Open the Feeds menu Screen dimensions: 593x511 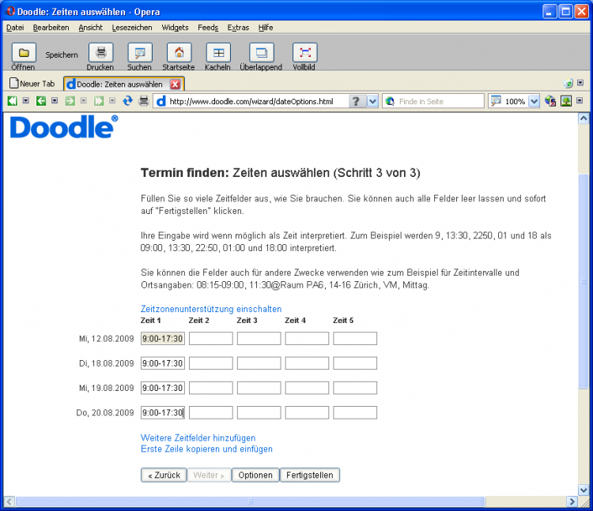pos(208,28)
